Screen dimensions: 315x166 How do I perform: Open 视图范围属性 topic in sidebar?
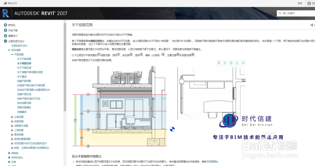click(24, 107)
